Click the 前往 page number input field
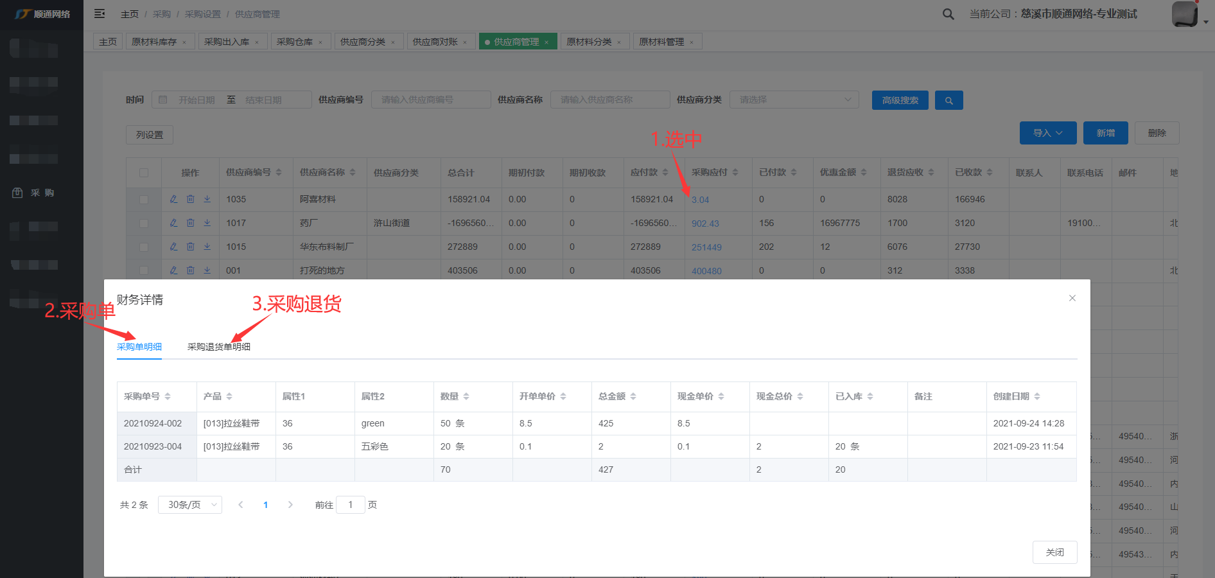The width and height of the screenshot is (1215, 578). (351, 505)
